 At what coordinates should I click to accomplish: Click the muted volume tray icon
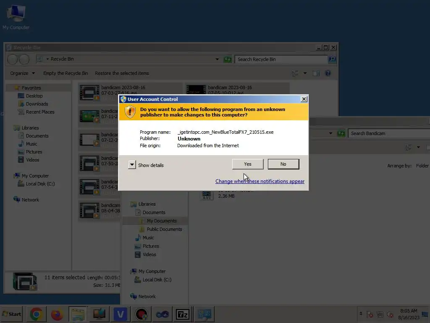pyautogui.click(x=390, y=314)
